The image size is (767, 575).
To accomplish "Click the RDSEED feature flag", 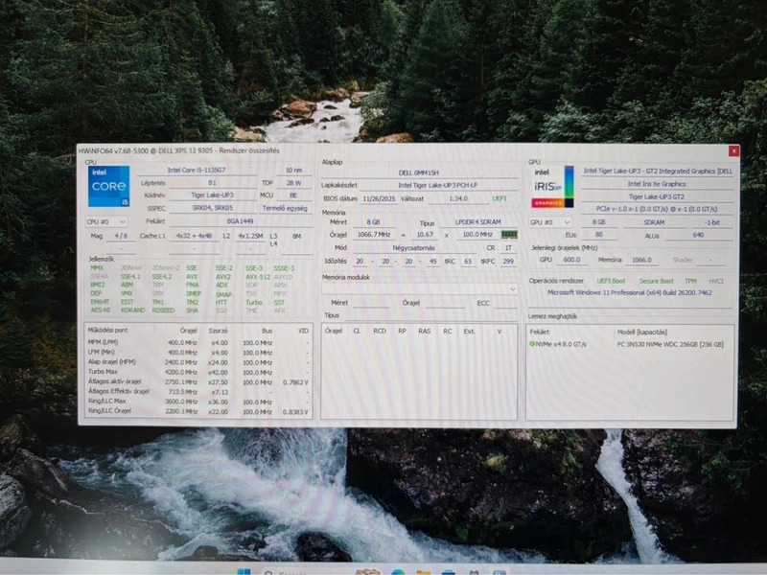I will (163, 310).
